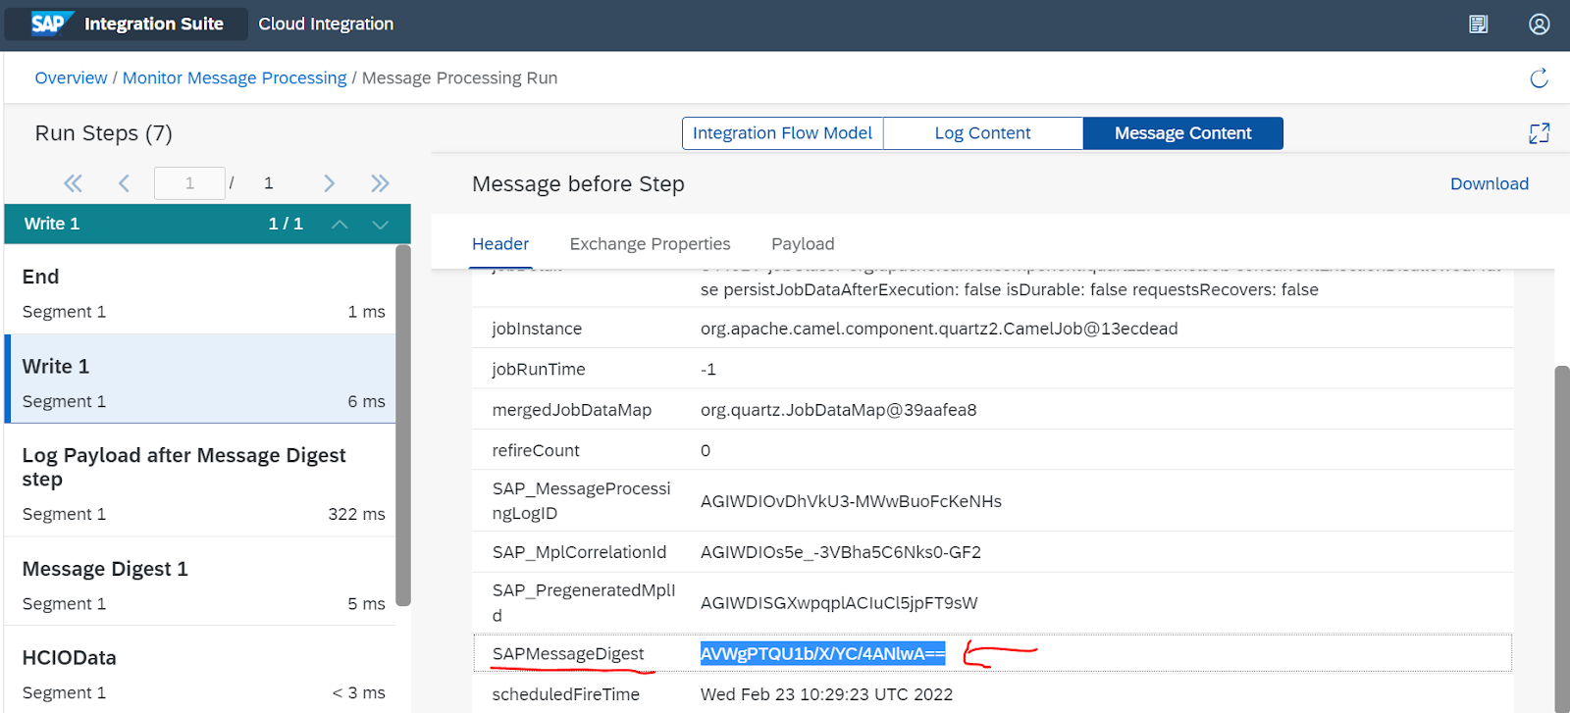Expand the message panel to full screen
The width and height of the screenshot is (1570, 713).
1539,133
